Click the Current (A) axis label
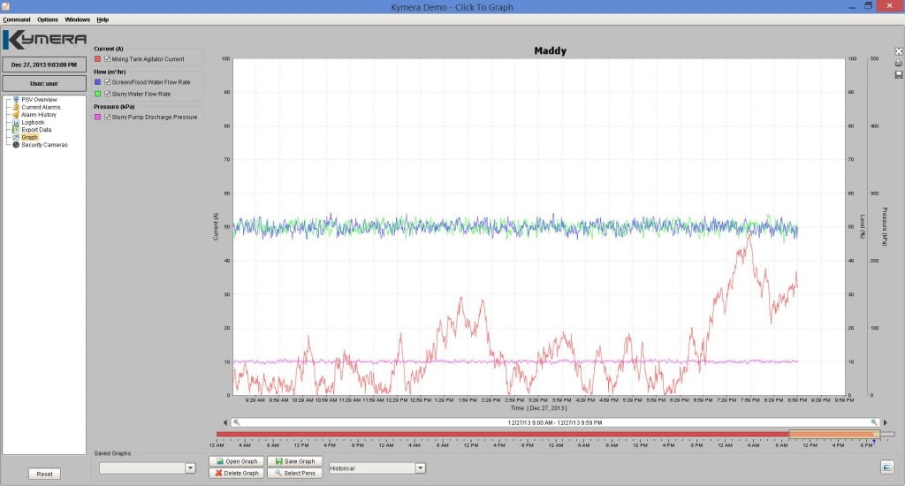Viewport: 905px width, 486px height. (216, 227)
